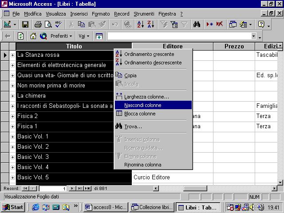Click the Editore column header
Screen dimensions: 284x213
pos(173,46)
